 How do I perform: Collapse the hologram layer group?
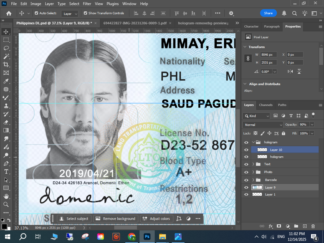(253, 142)
